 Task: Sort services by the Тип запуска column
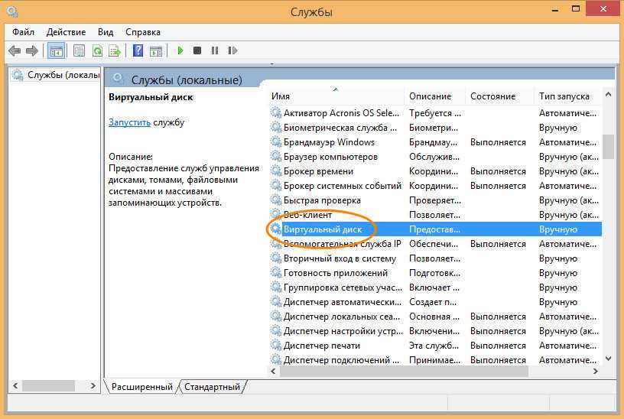pyautogui.click(x=564, y=96)
